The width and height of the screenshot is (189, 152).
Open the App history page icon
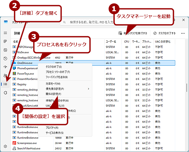[x=5, y=59]
